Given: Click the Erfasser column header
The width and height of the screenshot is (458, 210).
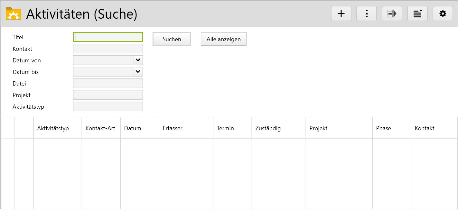Looking at the screenshot, I should point(173,128).
